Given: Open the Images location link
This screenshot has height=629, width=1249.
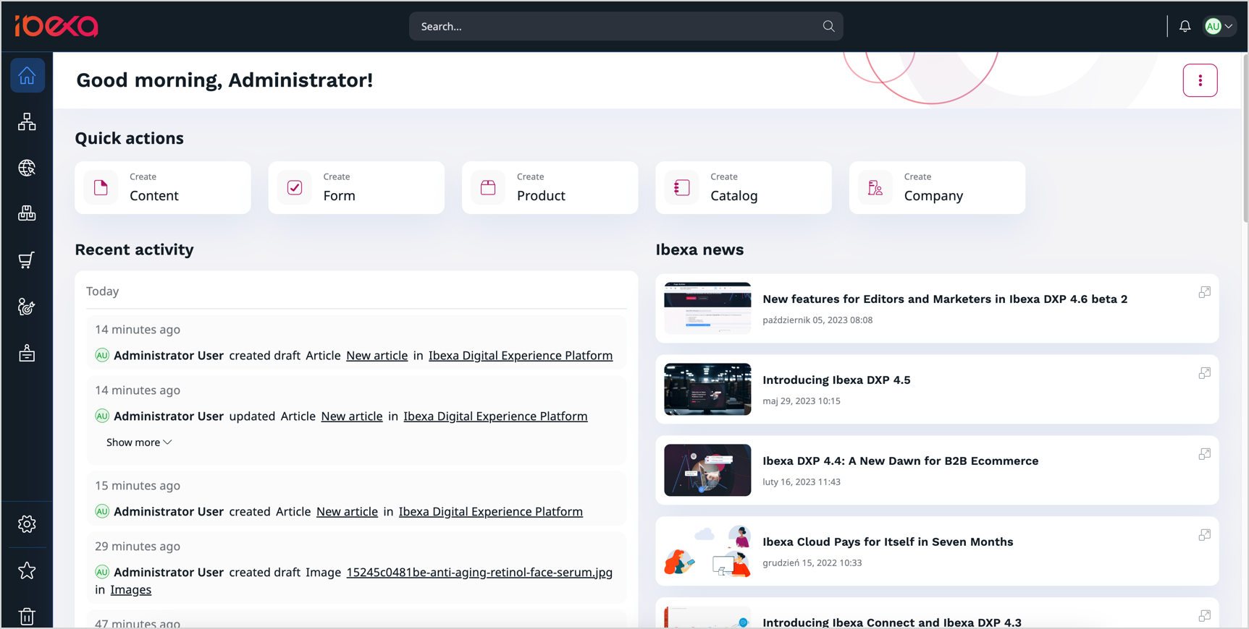Looking at the screenshot, I should 131,590.
